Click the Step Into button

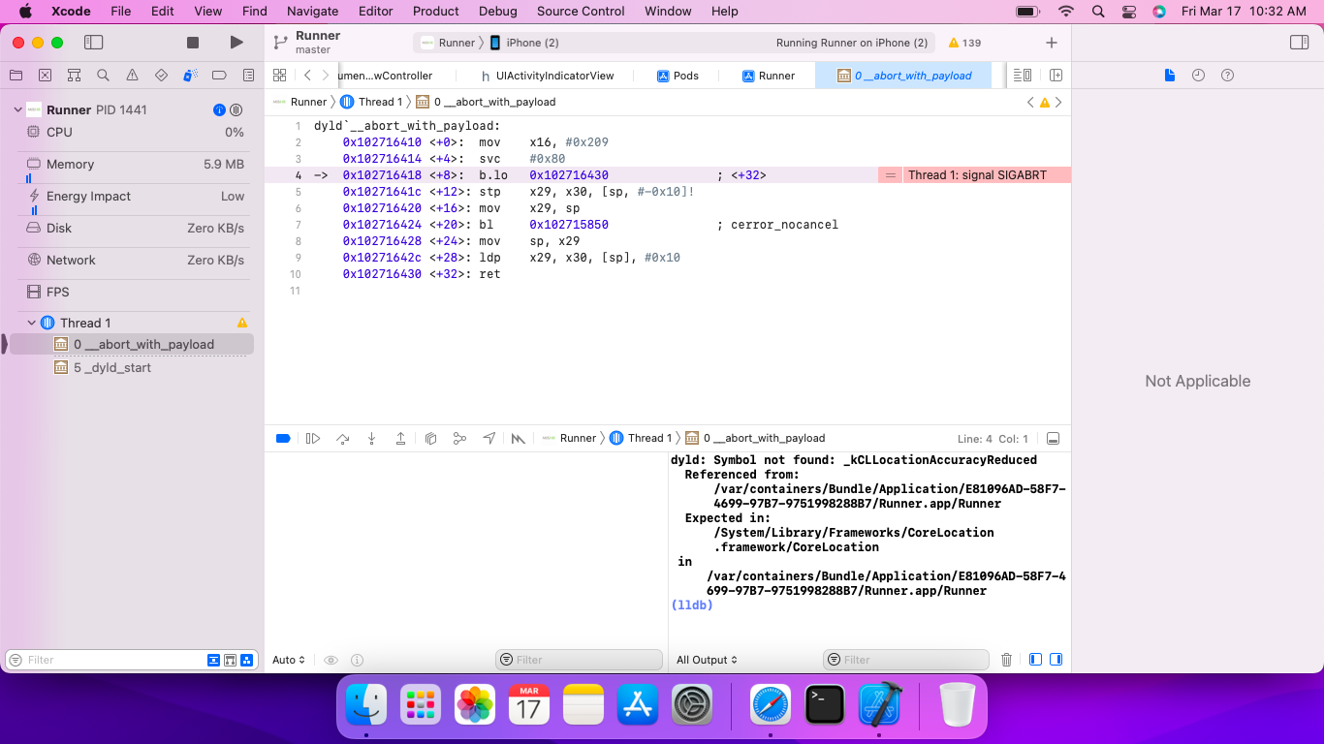click(x=371, y=439)
